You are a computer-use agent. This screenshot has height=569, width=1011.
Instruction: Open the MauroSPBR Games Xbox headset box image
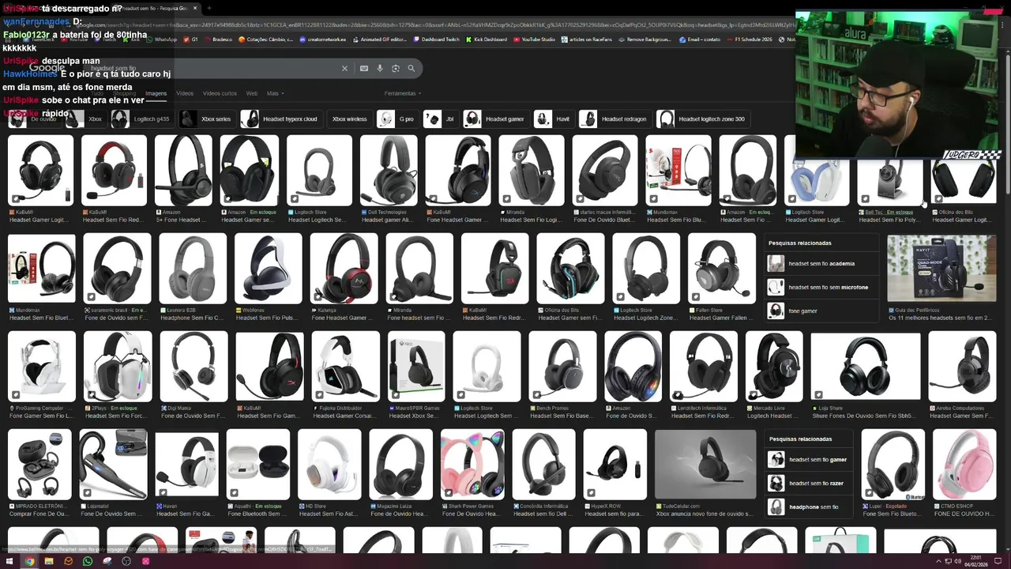click(416, 367)
